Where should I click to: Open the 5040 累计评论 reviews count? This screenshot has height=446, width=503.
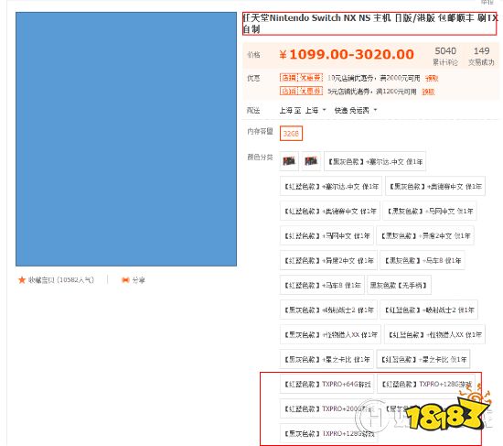pyautogui.click(x=445, y=56)
